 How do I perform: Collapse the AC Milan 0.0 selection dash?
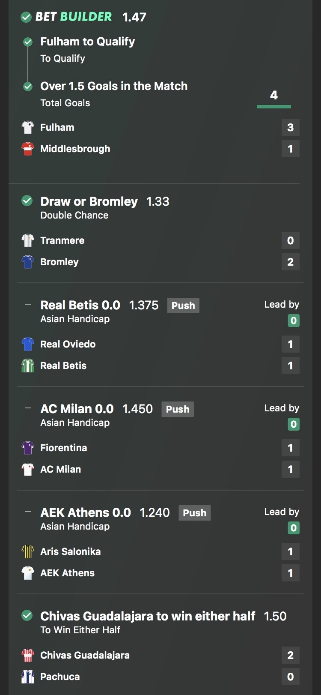click(x=28, y=408)
